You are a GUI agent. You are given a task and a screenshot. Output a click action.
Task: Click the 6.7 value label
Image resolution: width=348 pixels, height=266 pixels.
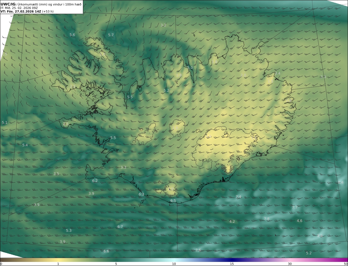[120, 227]
